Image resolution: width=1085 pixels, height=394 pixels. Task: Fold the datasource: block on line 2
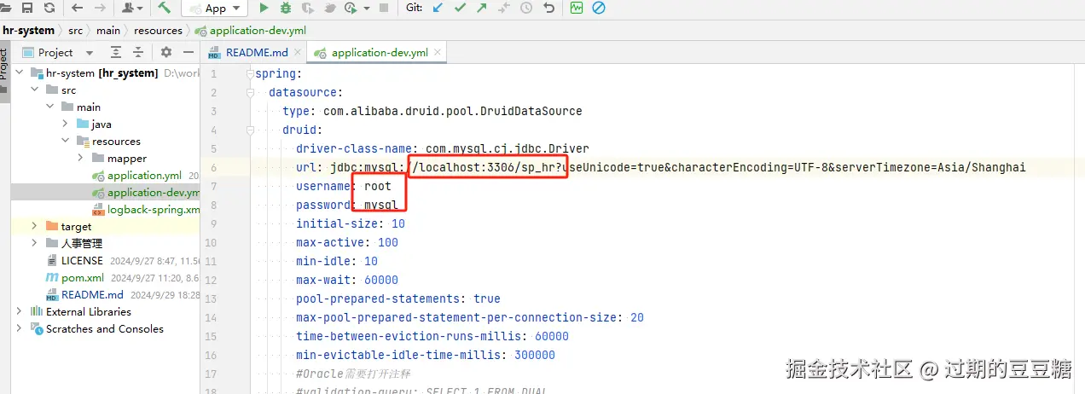pyautogui.click(x=250, y=92)
